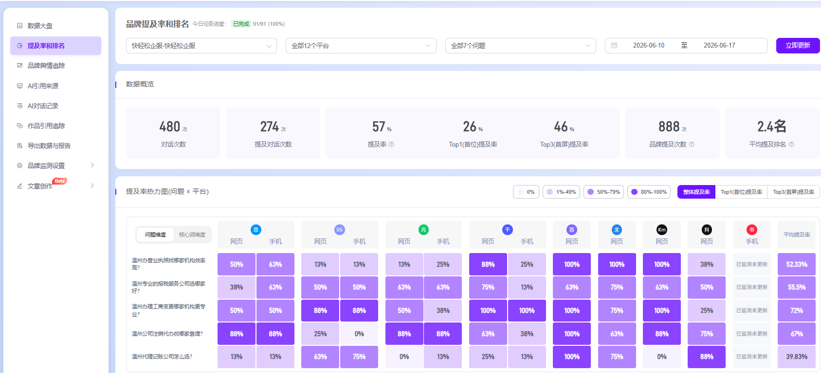This screenshot has height=373, width=821.
Task: Click the 导出数据与报告 sidebar icon
Action: [x=20, y=146]
